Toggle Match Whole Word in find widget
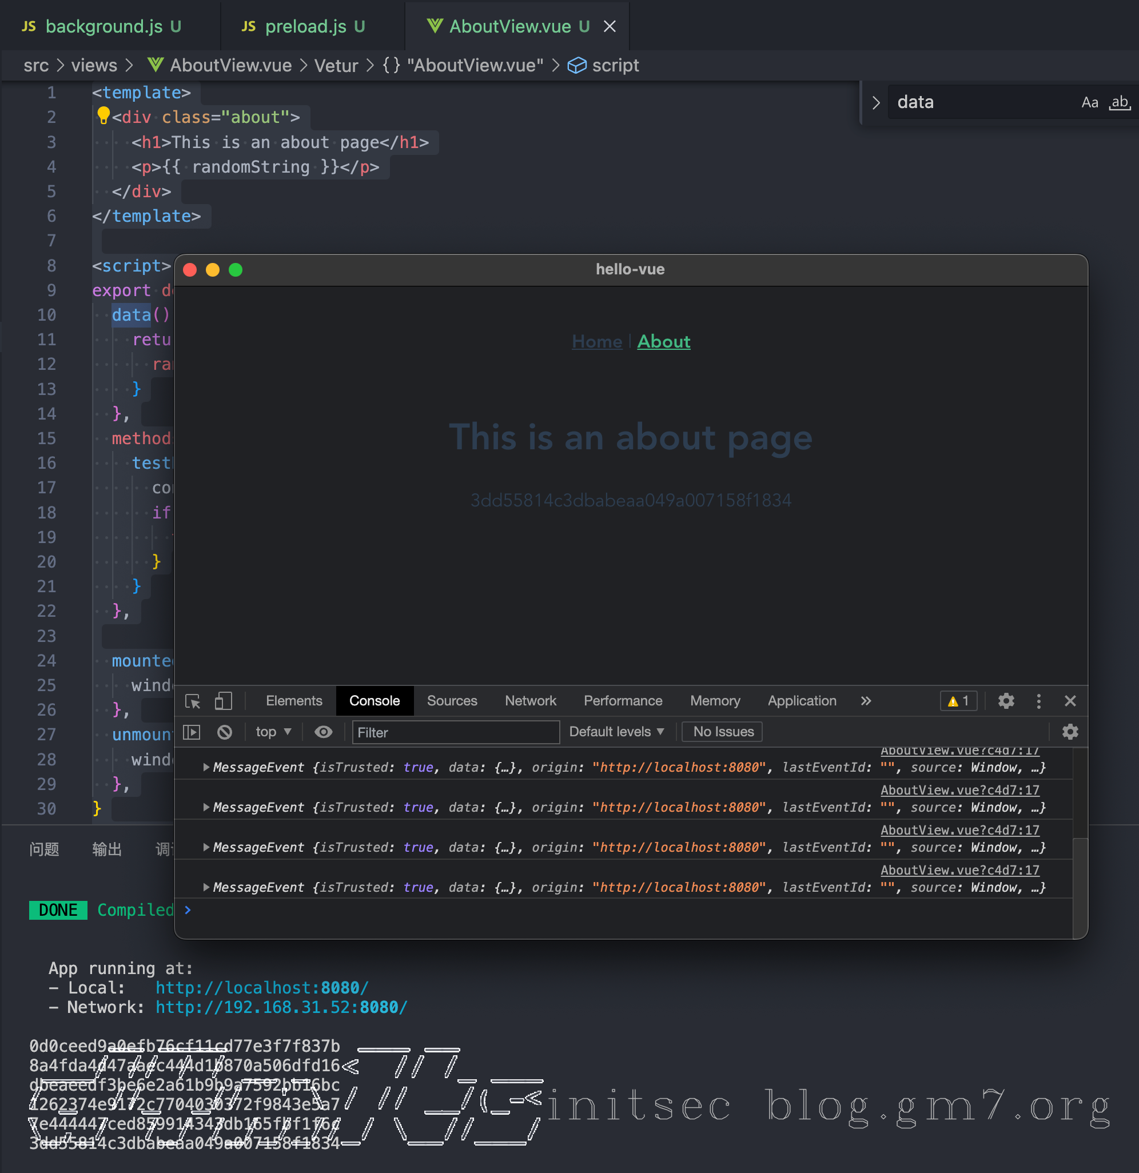The image size is (1139, 1173). click(x=1119, y=102)
